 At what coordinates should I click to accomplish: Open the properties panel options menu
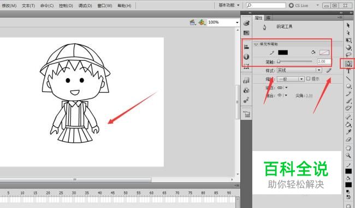pyautogui.click(x=340, y=18)
